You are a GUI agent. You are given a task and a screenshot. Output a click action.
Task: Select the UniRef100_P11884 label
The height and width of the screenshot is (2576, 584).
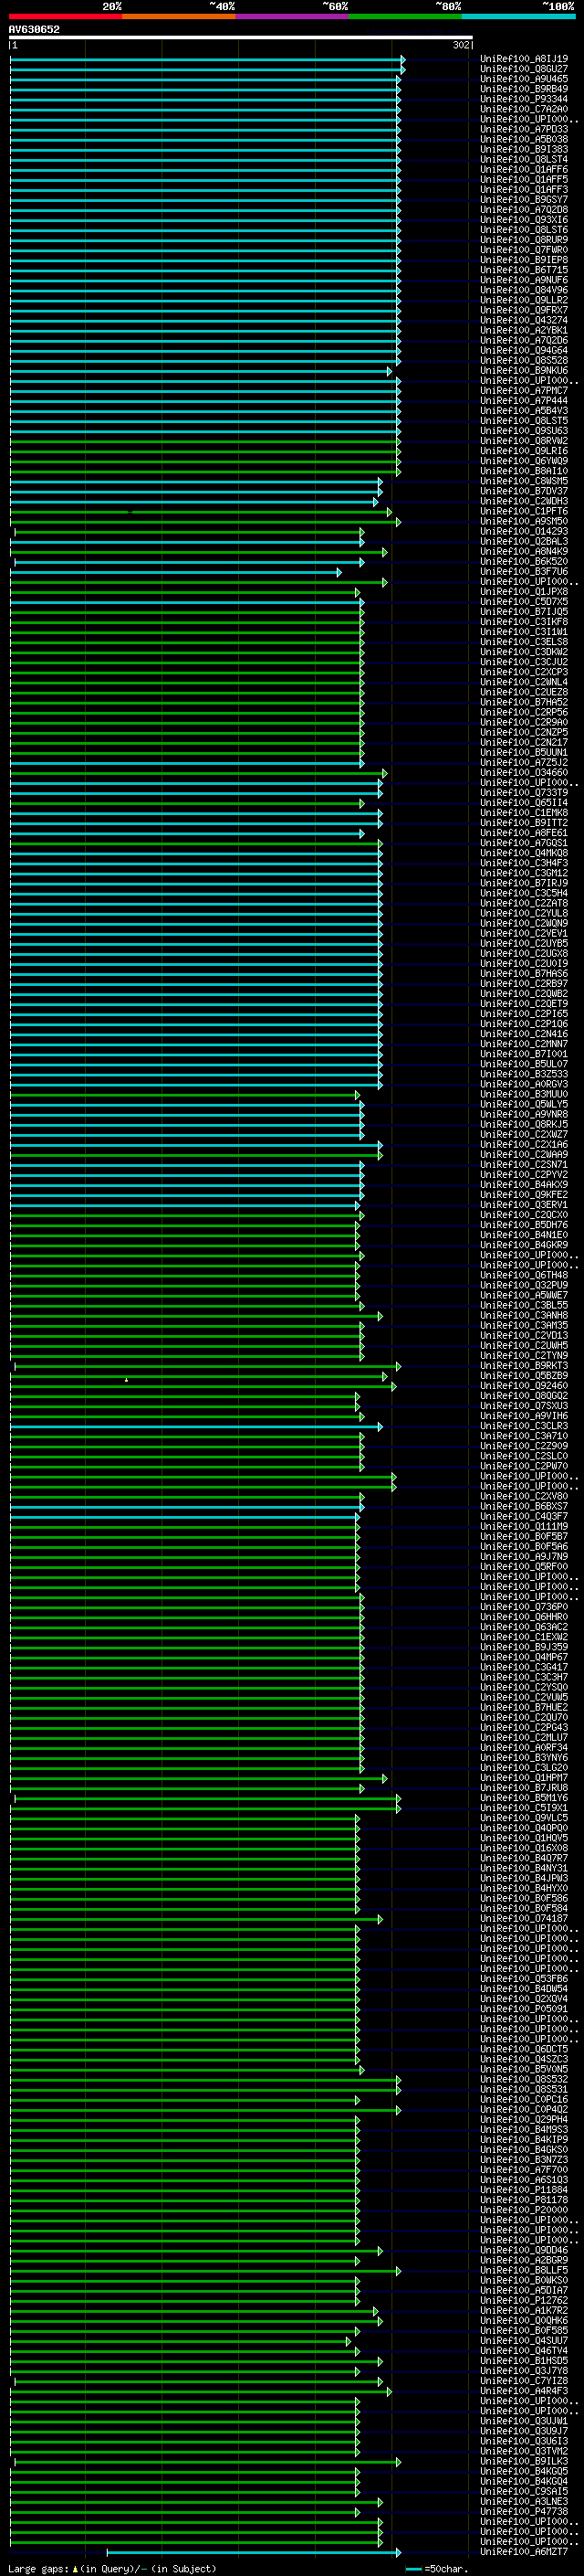(x=524, y=2189)
